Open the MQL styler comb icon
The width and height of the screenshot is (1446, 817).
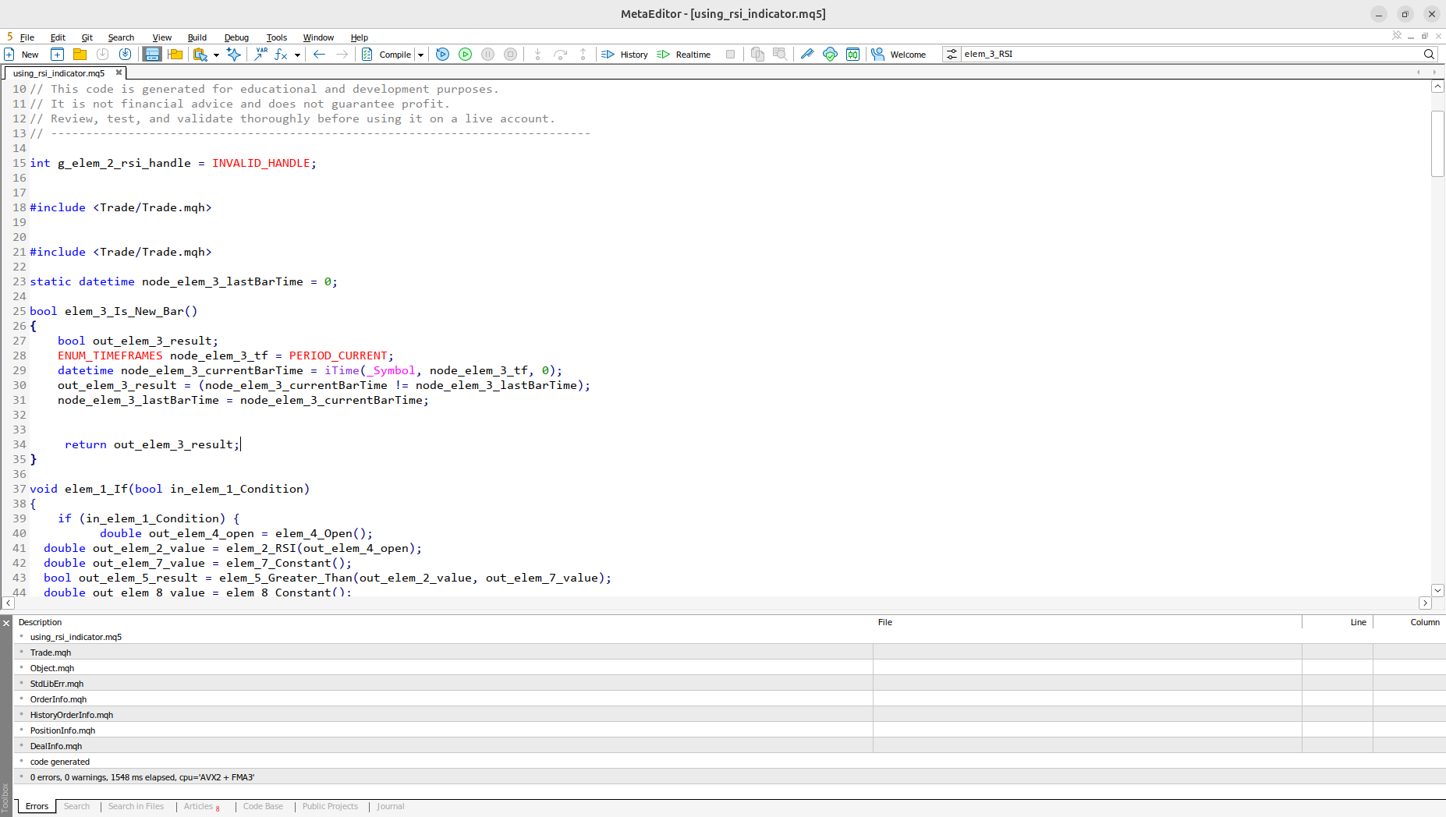click(x=807, y=54)
